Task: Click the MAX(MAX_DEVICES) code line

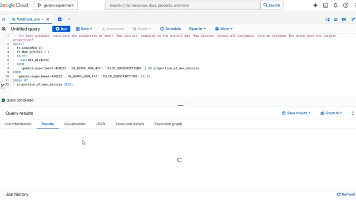Action: tap(35, 60)
